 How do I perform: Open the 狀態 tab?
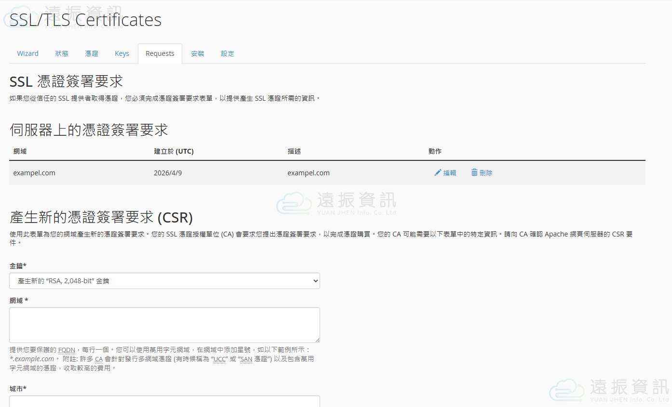(62, 53)
